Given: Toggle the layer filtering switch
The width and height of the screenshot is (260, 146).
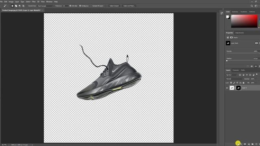Looking at the screenshot, I should (x=257, y=75).
